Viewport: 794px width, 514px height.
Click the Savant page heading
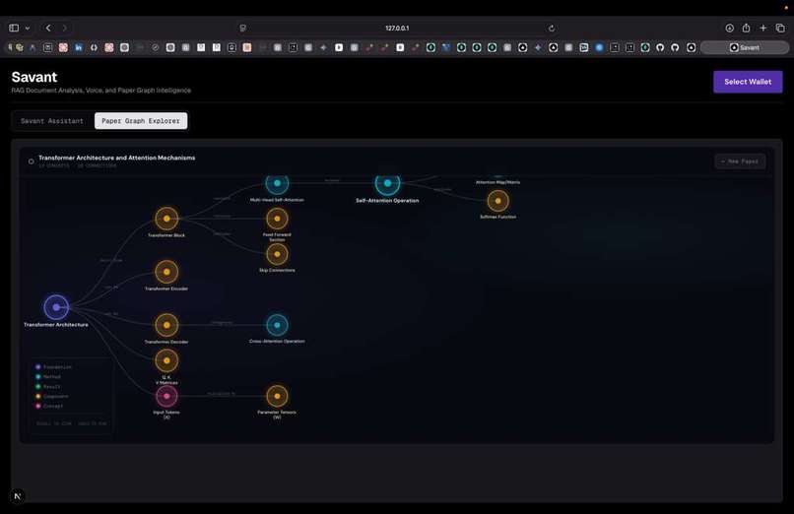click(x=34, y=77)
